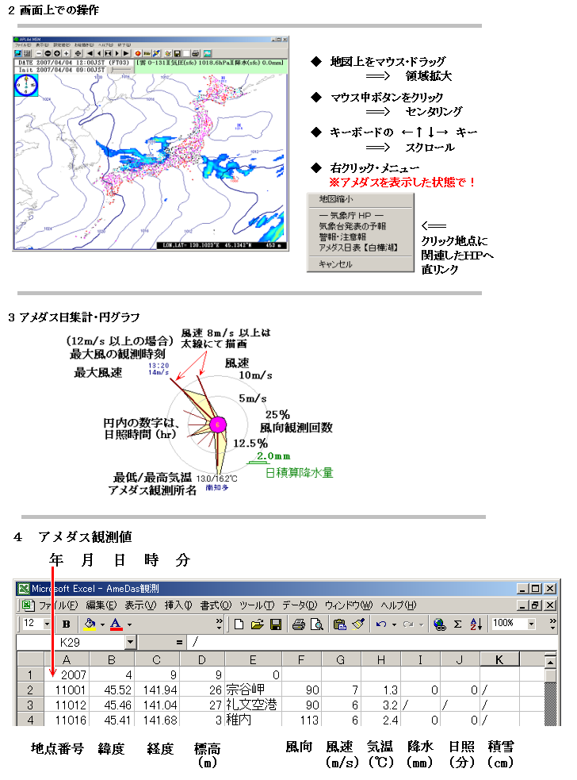Image resolution: width=577 pixels, height=780 pixels.
Task: Select the Format Painter brush icon
Action: pos(358,624)
